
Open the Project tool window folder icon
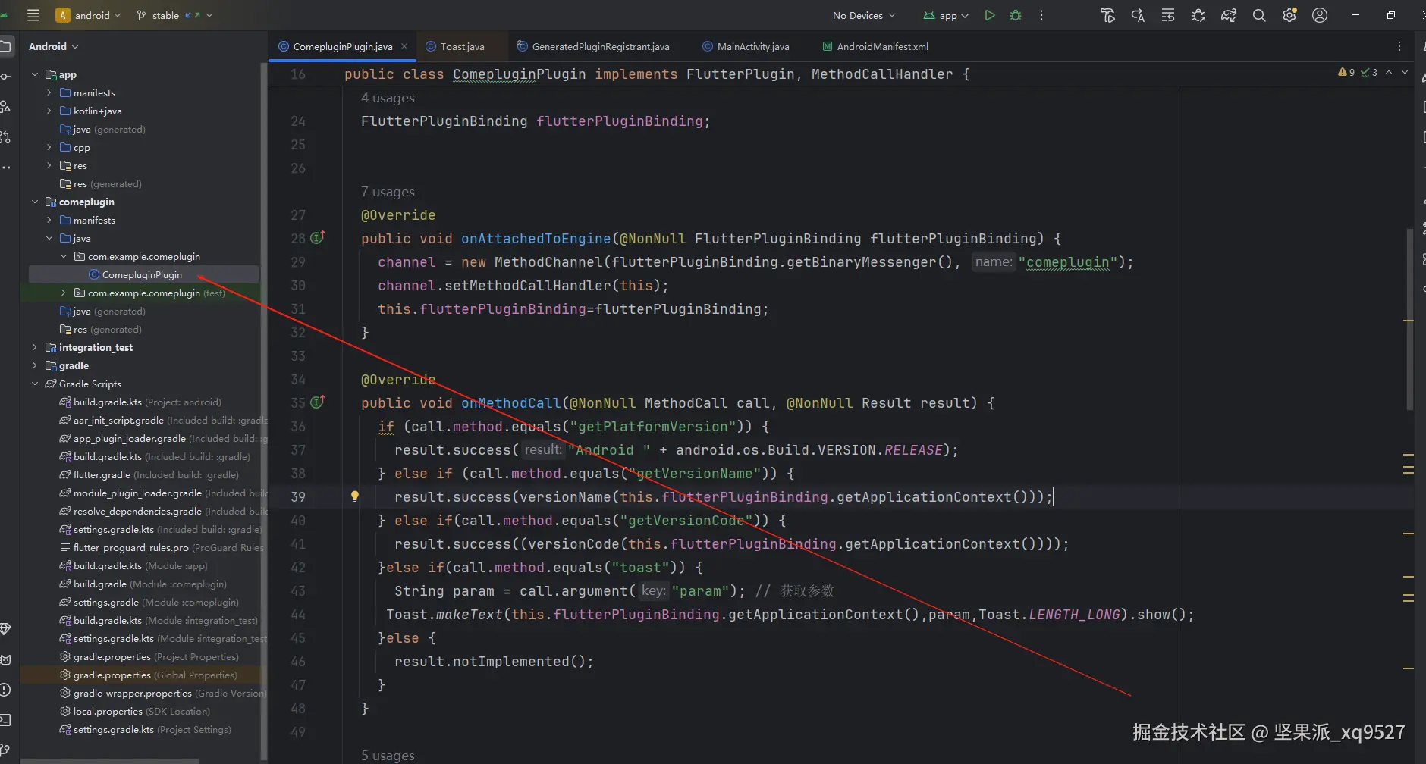(5, 46)
